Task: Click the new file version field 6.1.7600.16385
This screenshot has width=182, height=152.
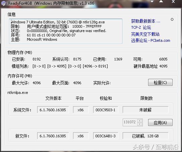Action: click(53, 136)
